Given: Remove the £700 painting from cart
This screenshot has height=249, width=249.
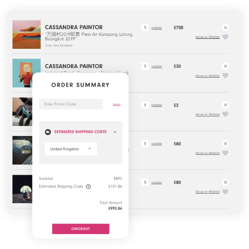Looking at the screenshot, I should pyautogui.click(x=225, y=27).
